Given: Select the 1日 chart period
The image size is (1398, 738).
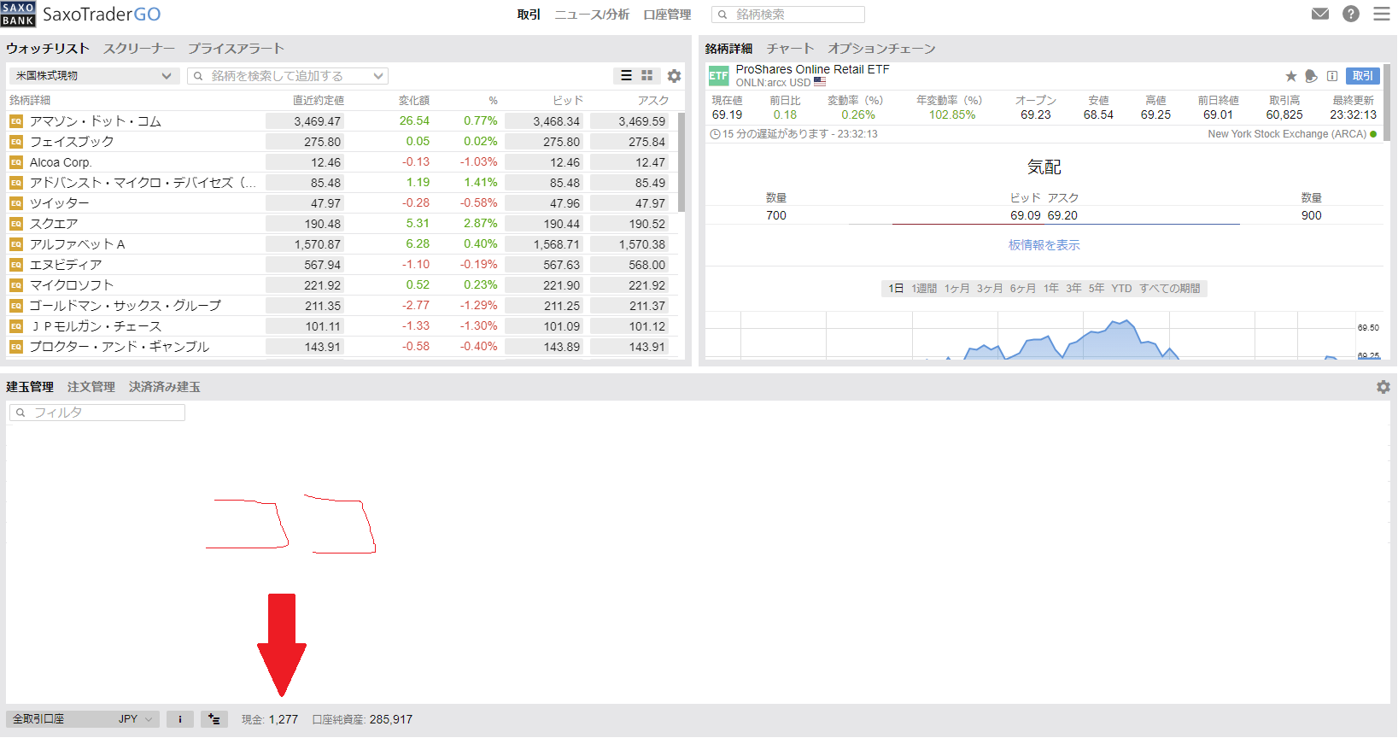Looking at the screenshot, I should (x=896, y=289).
